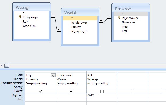Click the empty Pole cell in fourth column
The width and height of the screenshot is (166, 105).
pos(132,75)
